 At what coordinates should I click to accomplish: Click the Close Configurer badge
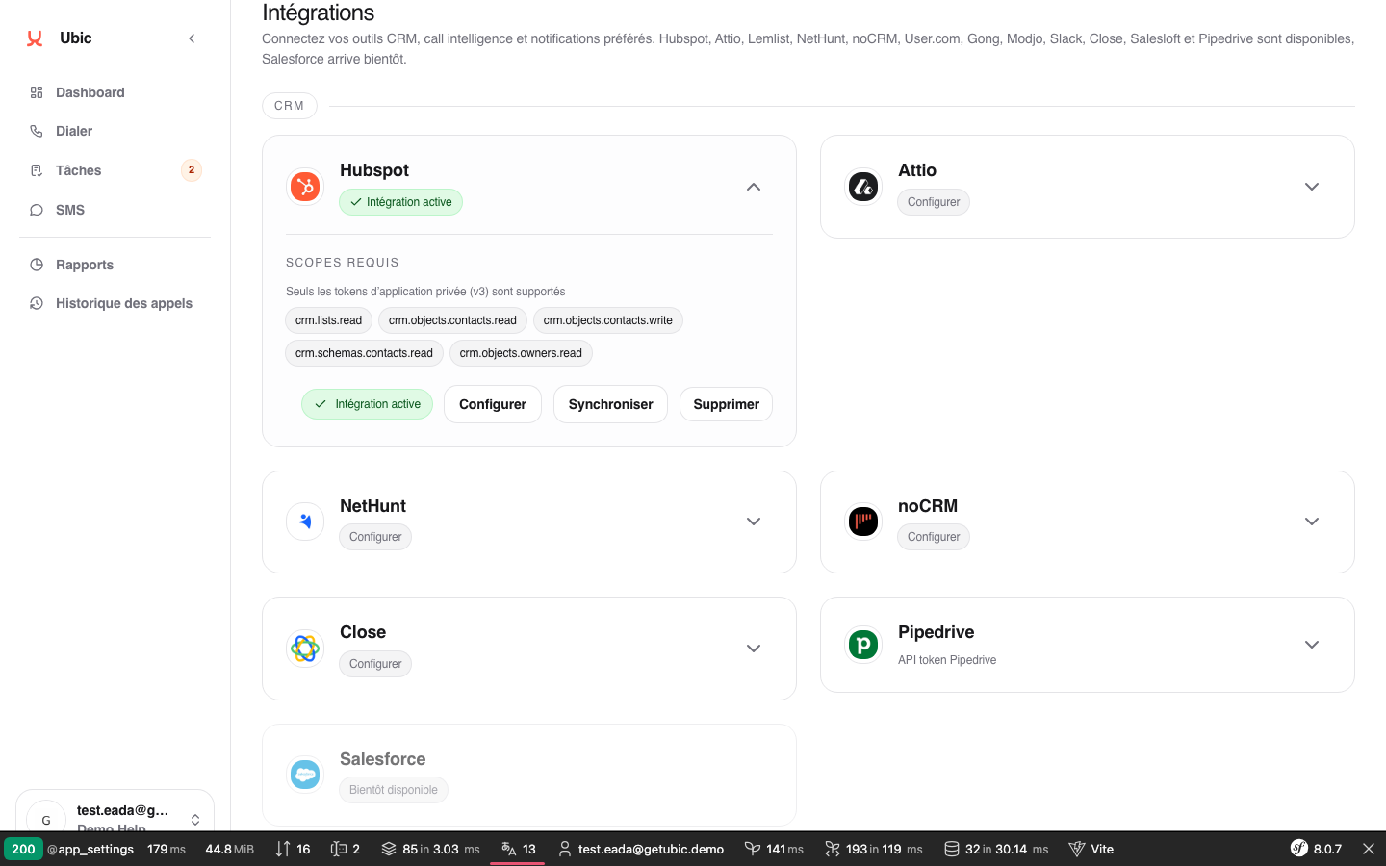point(375,664)
